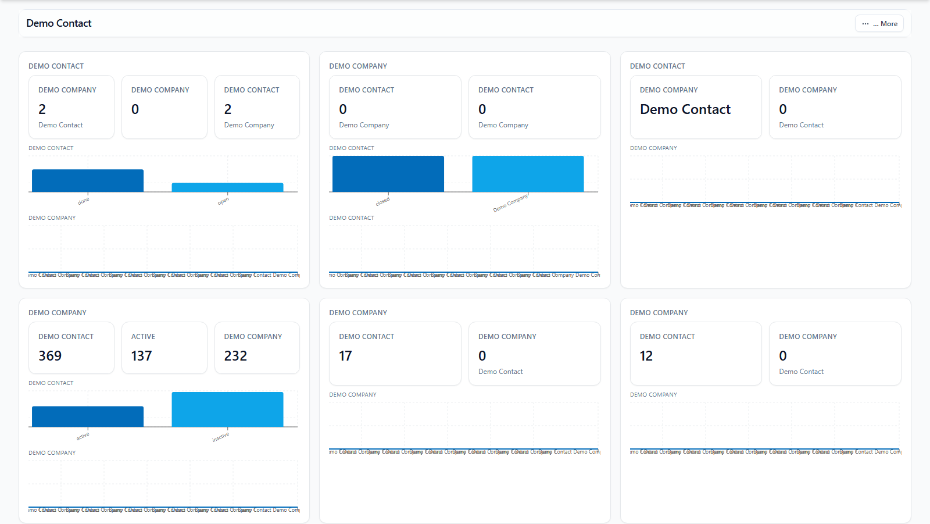Screen dimensions: 930x524
Task: Open the stat card showing 17
Action: (x=395, y=354)
